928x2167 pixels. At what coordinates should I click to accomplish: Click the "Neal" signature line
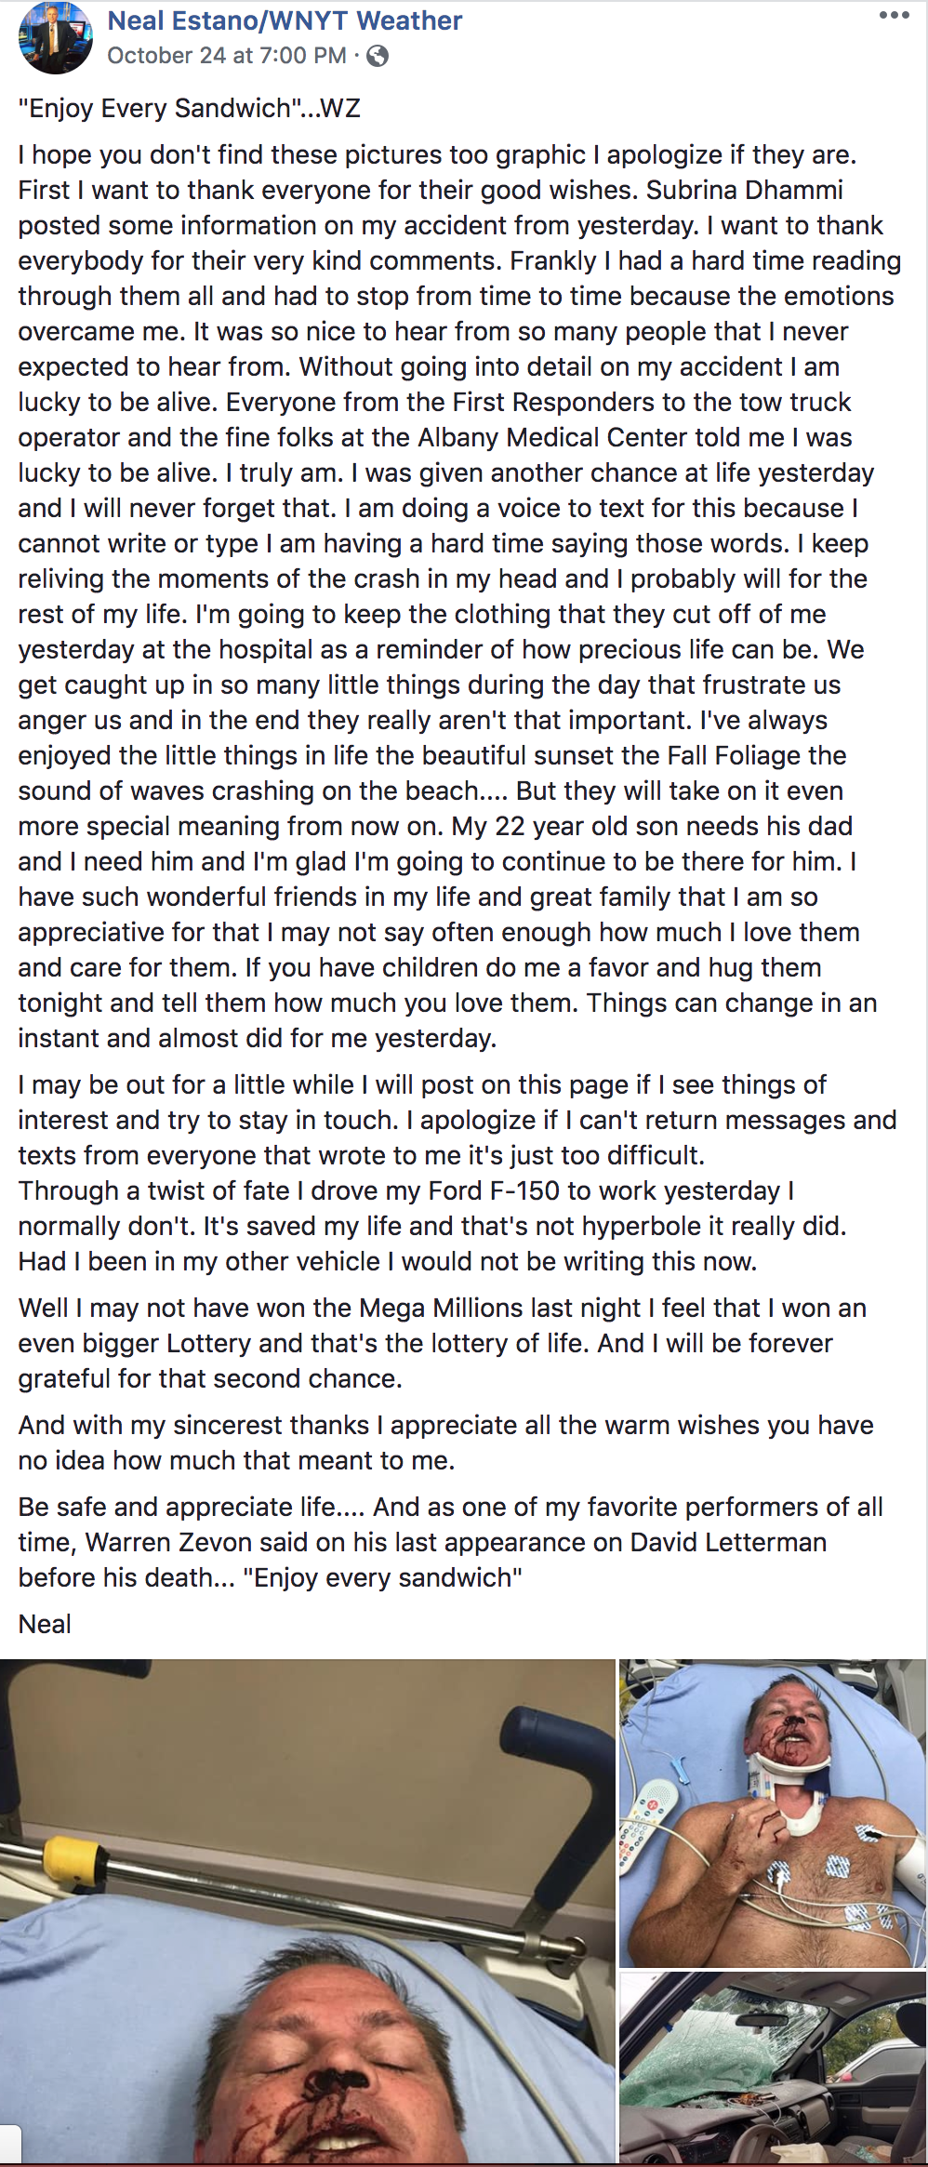(x=45, y=1624)
